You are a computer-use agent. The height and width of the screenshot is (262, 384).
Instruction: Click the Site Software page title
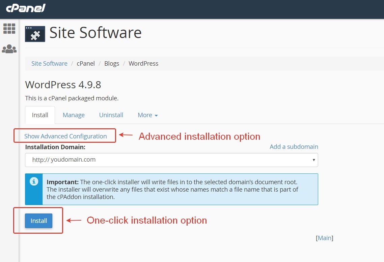[x=95, y=33]
